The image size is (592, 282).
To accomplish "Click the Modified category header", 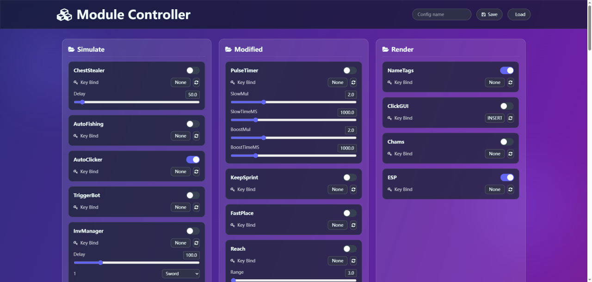I will (248, 49).
